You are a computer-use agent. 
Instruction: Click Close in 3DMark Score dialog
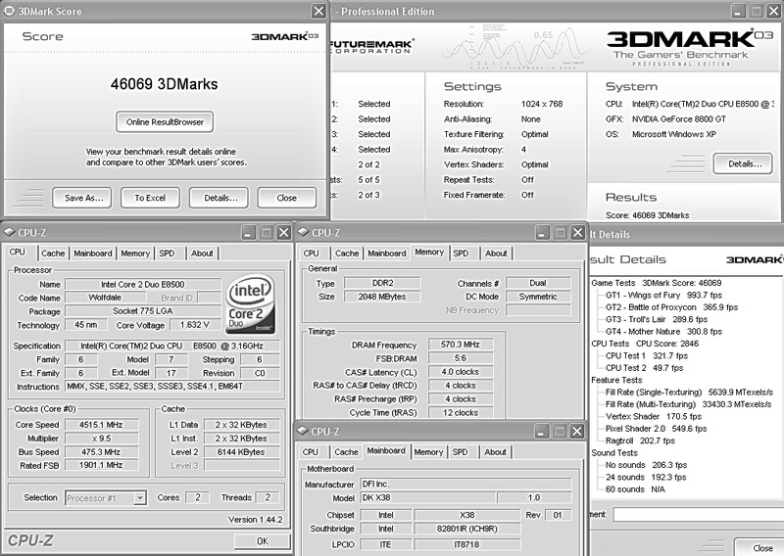287,198
